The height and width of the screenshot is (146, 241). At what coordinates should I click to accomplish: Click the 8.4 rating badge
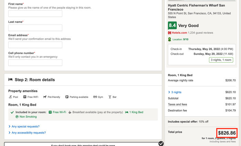coord(172,25)
